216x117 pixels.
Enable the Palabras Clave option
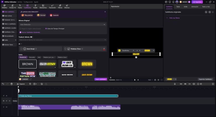65,49
